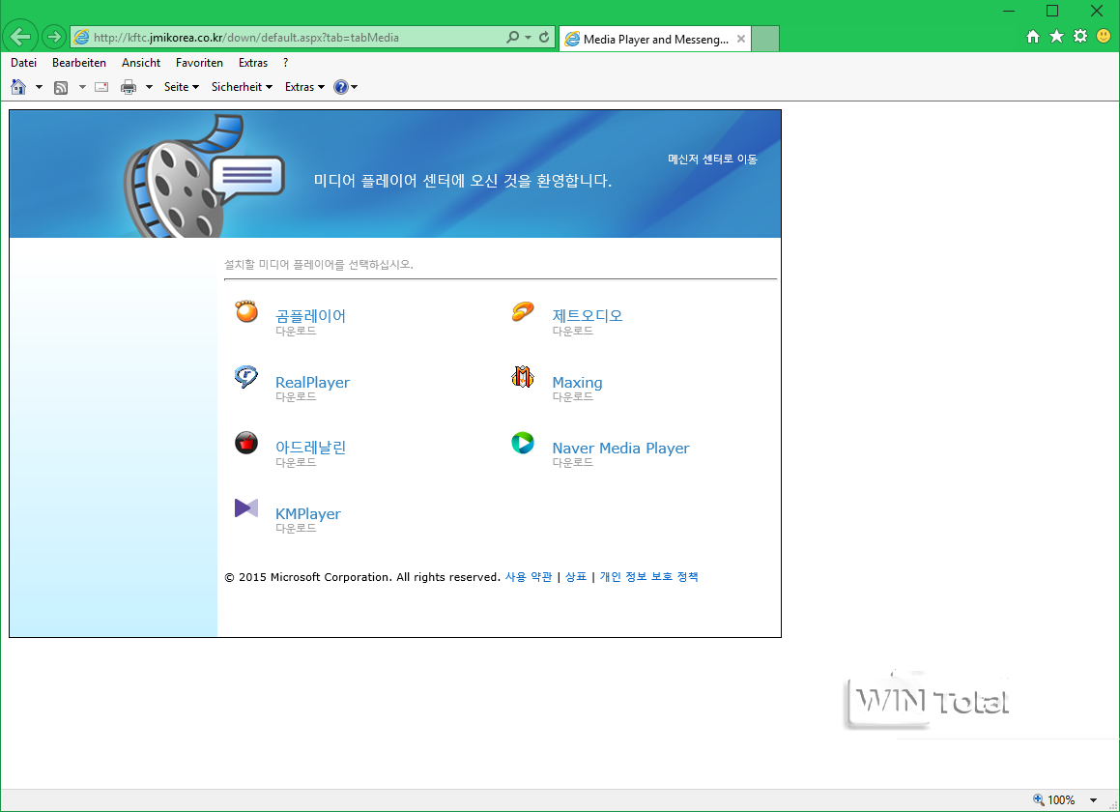Image resolution: width=1120 pixels, height=812 pixels.
Task: Click the RSS feeds icon
Action: 62,87
